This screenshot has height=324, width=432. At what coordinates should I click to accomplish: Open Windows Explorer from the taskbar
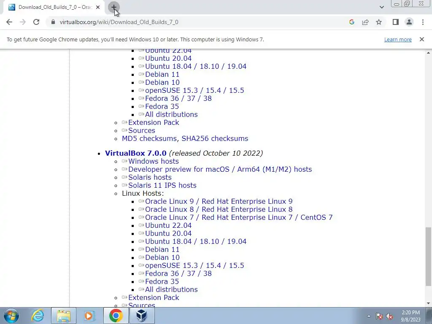(64, 316)
